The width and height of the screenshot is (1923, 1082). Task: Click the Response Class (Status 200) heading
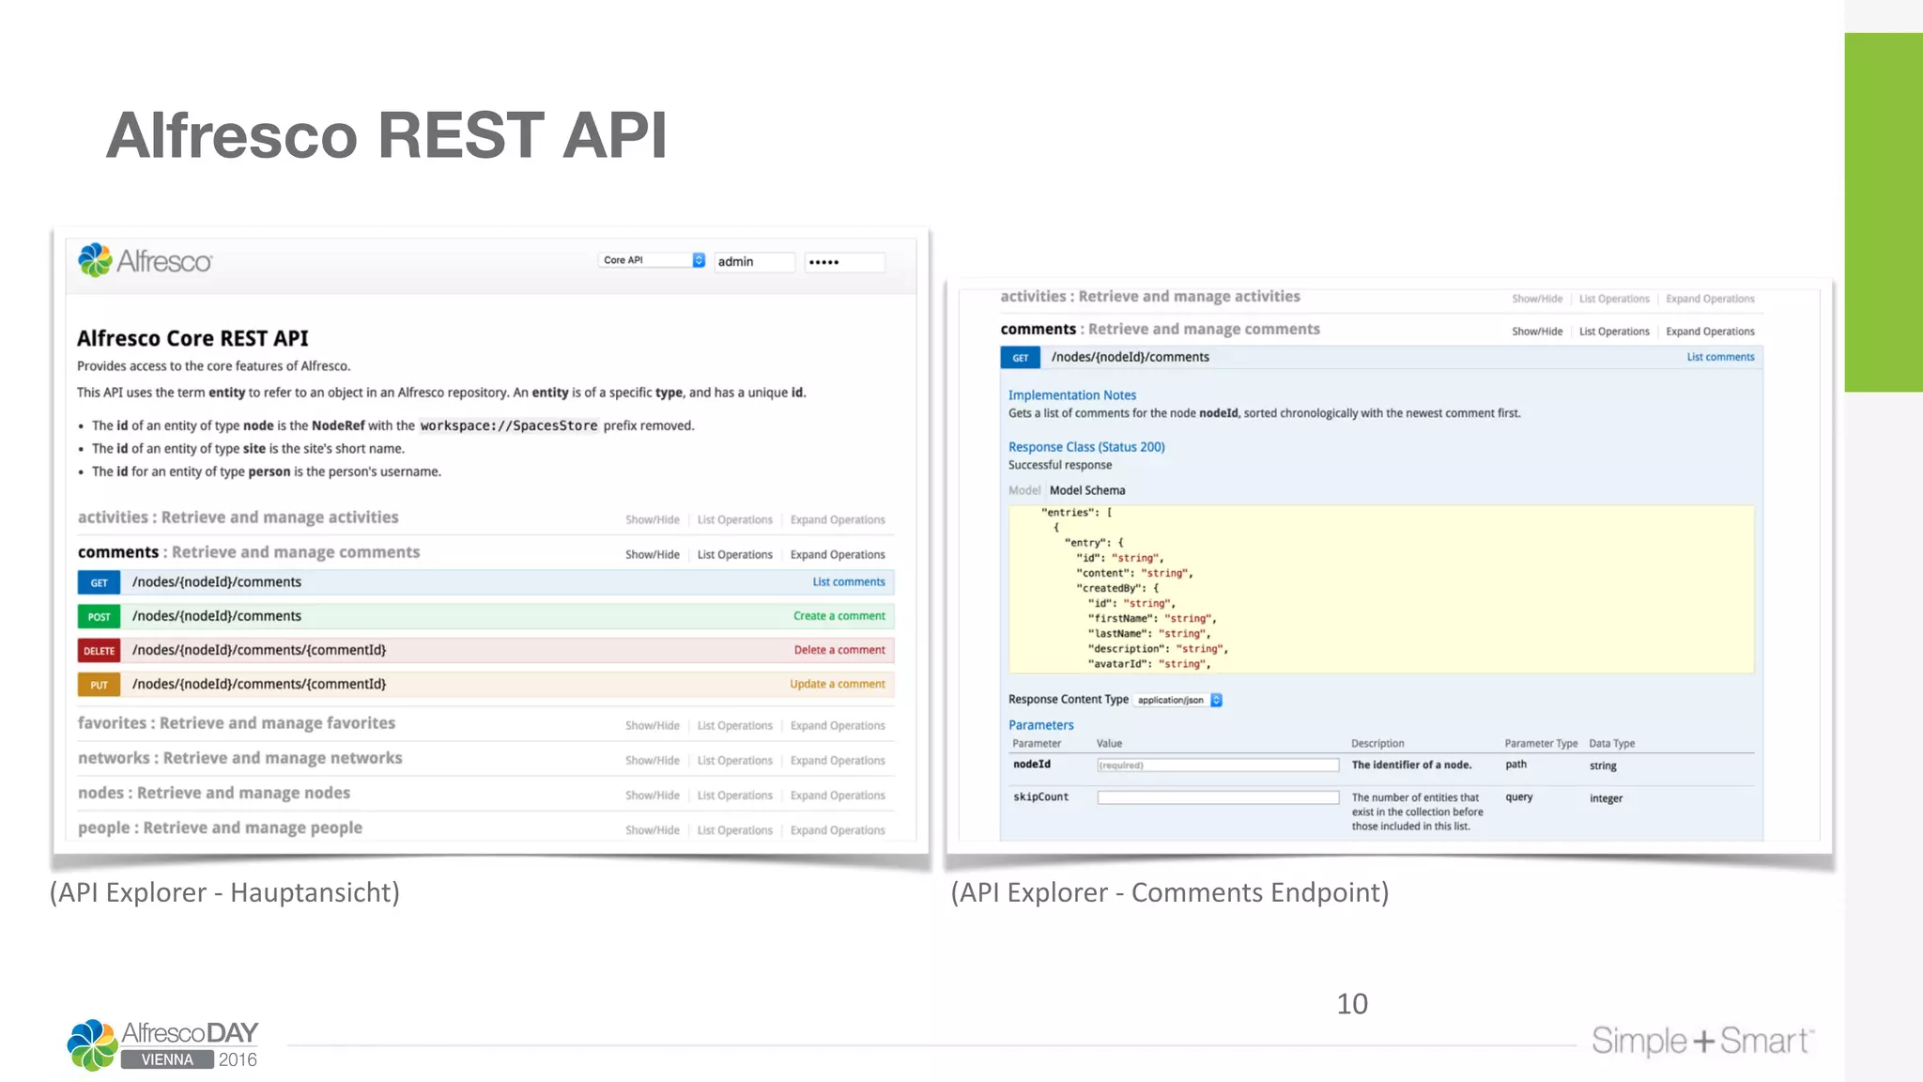pyautogui.click(x=1086, y=447)
